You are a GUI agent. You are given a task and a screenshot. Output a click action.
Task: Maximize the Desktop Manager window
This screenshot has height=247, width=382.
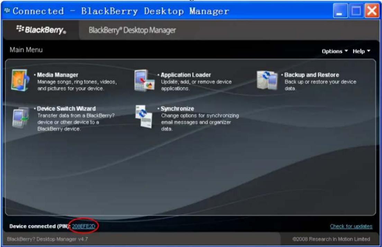(x=356, y=11)
